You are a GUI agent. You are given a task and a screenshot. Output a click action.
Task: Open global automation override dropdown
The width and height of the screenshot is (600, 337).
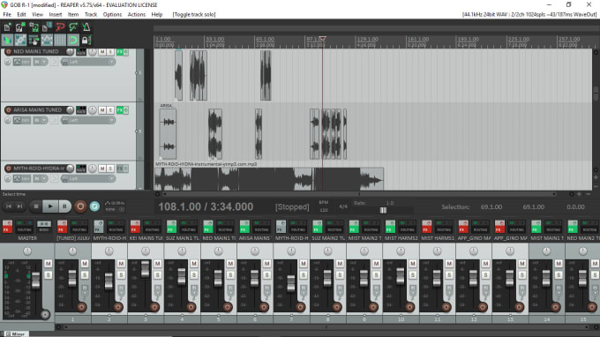115,206
